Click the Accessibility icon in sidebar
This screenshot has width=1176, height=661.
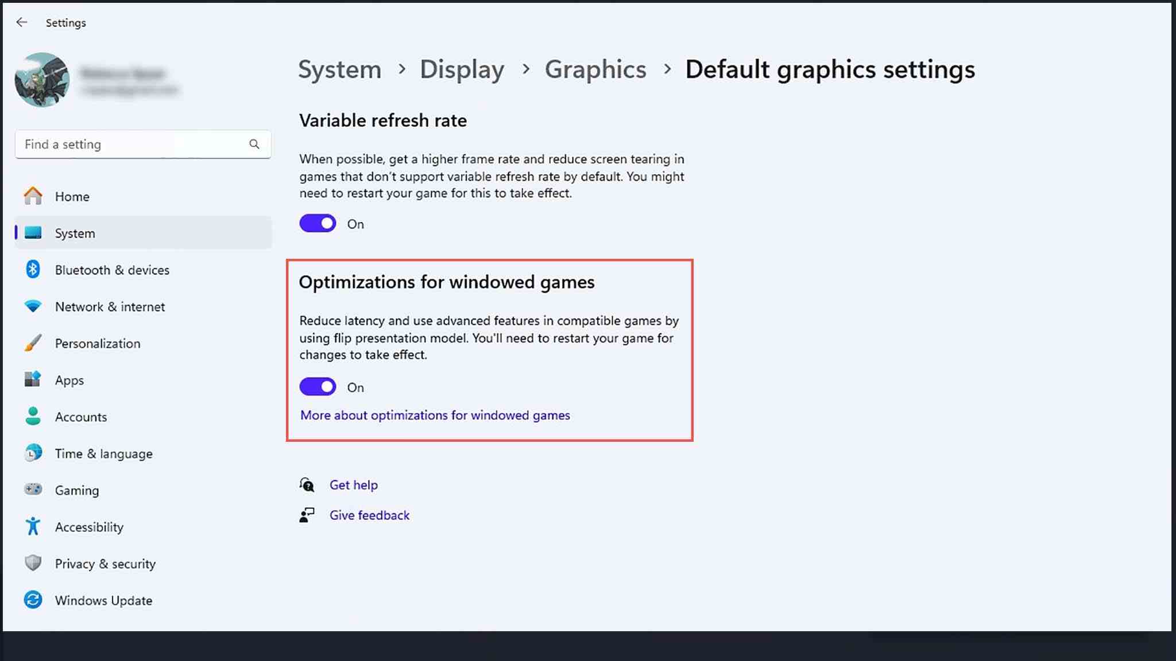[x=32, y=526]
